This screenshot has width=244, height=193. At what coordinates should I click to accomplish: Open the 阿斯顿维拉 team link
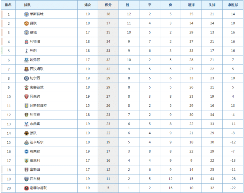coord(38,106)
